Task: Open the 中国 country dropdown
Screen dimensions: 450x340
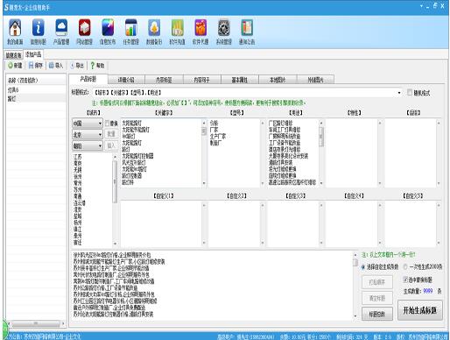Action: click(x=88, y=124)
